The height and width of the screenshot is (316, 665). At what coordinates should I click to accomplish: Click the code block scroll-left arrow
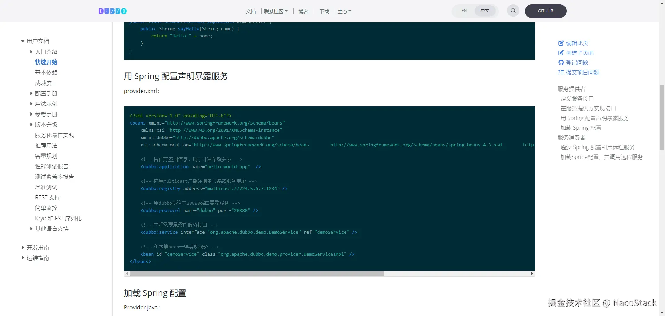(x=127, y=274)
